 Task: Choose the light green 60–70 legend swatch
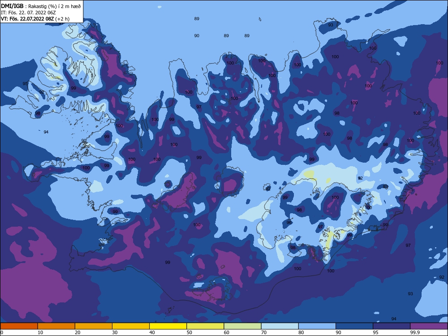click(242, 326)
